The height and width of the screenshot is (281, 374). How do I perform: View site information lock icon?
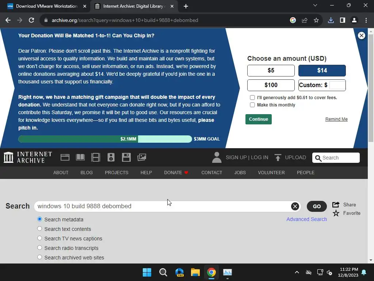pos(46,20)
